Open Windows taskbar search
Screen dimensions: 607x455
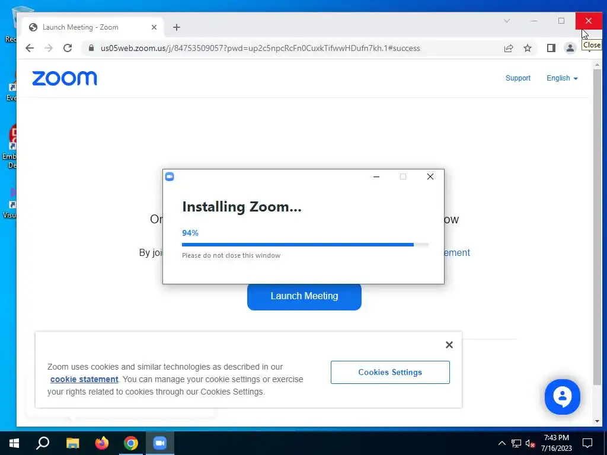point(43,443)
